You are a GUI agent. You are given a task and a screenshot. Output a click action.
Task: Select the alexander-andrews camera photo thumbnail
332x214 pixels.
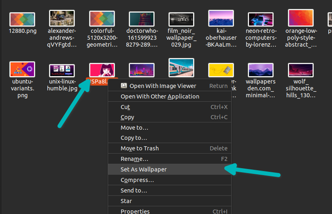[62, 18]
